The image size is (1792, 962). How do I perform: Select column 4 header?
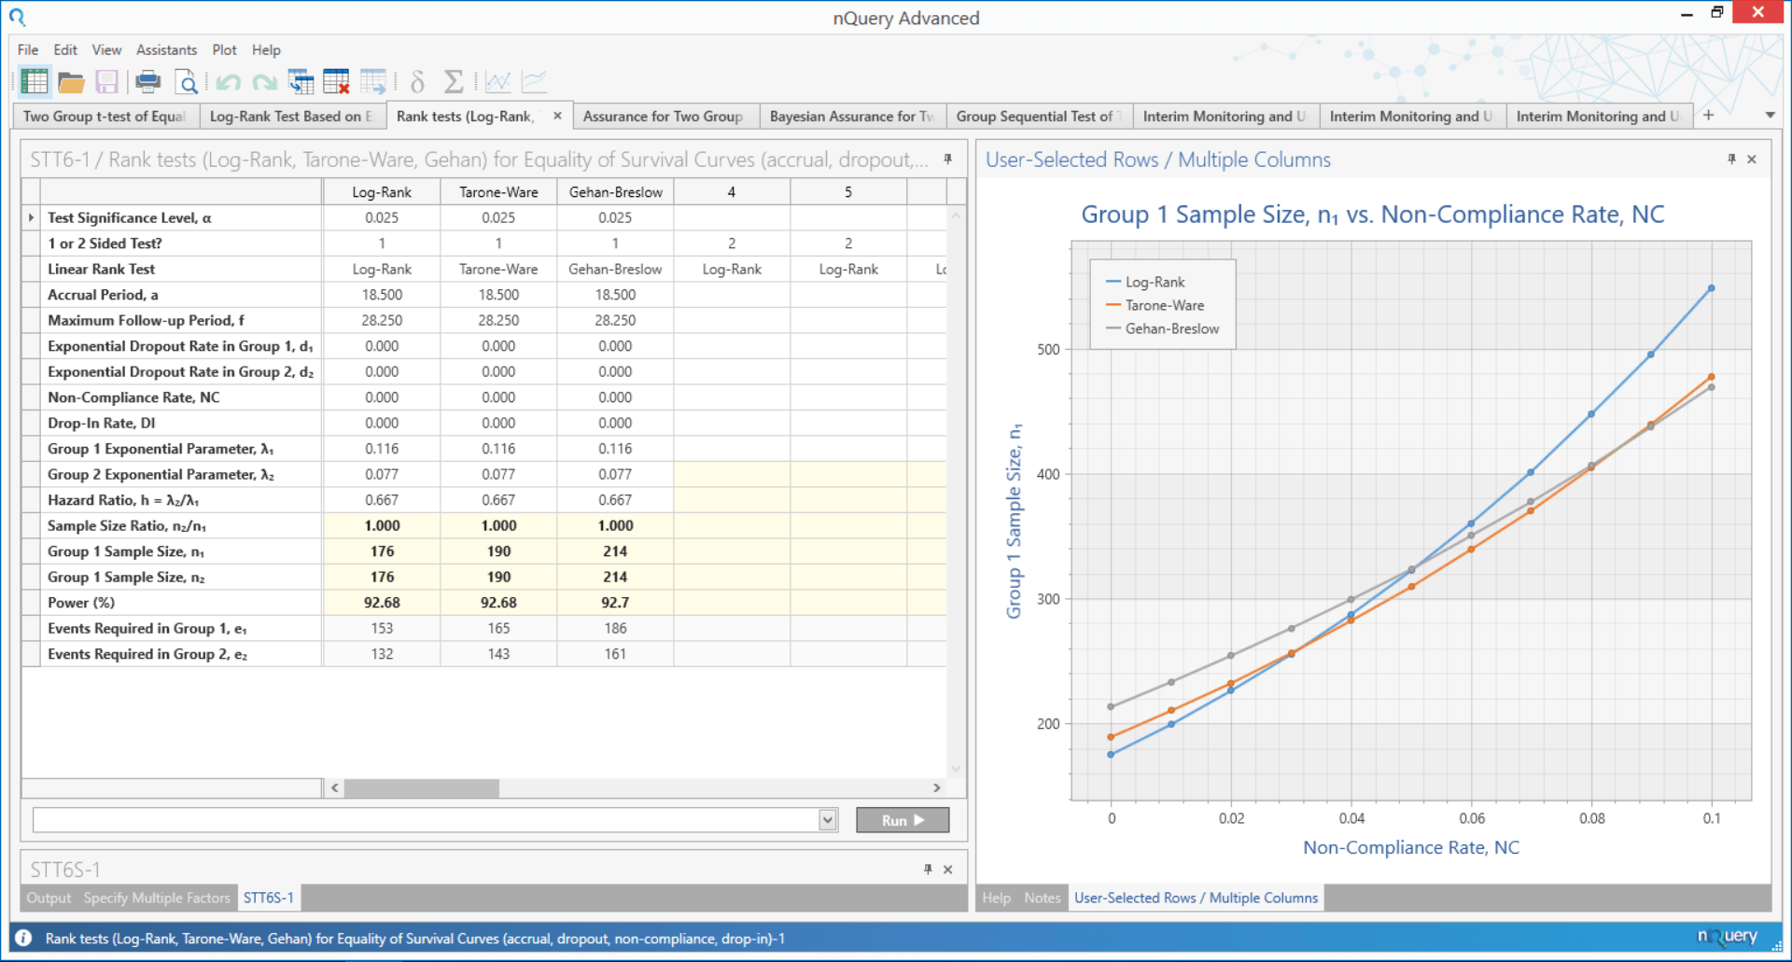(x=732, y=192)
